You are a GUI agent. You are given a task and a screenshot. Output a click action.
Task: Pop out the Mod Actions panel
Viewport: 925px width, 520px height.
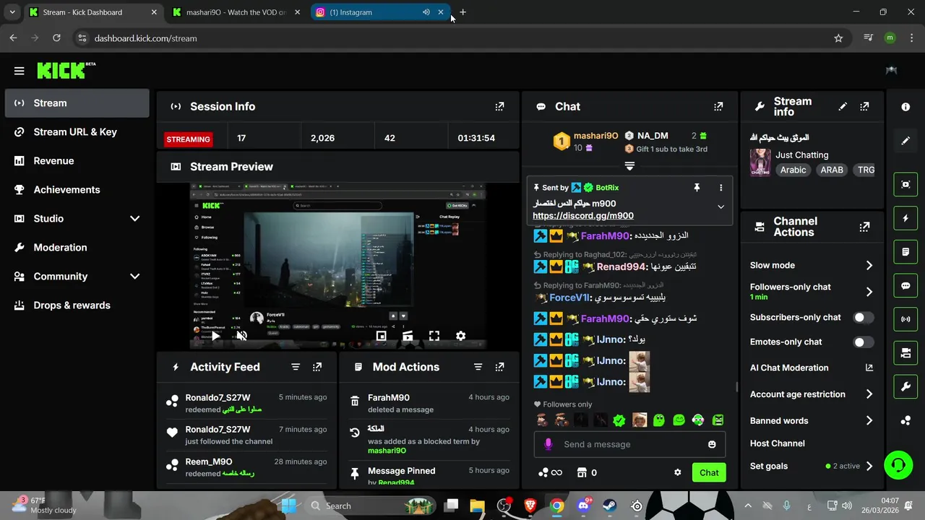click(499, 367)
